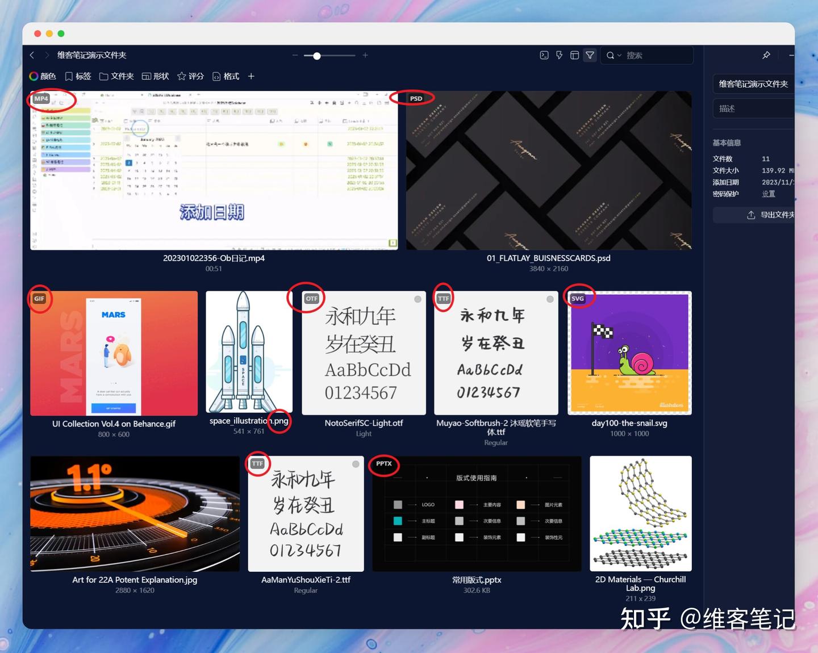Select the NotoSerifSC-Light.otf card via its circle checkbox
818x653 pixels.
pos(418,299)
